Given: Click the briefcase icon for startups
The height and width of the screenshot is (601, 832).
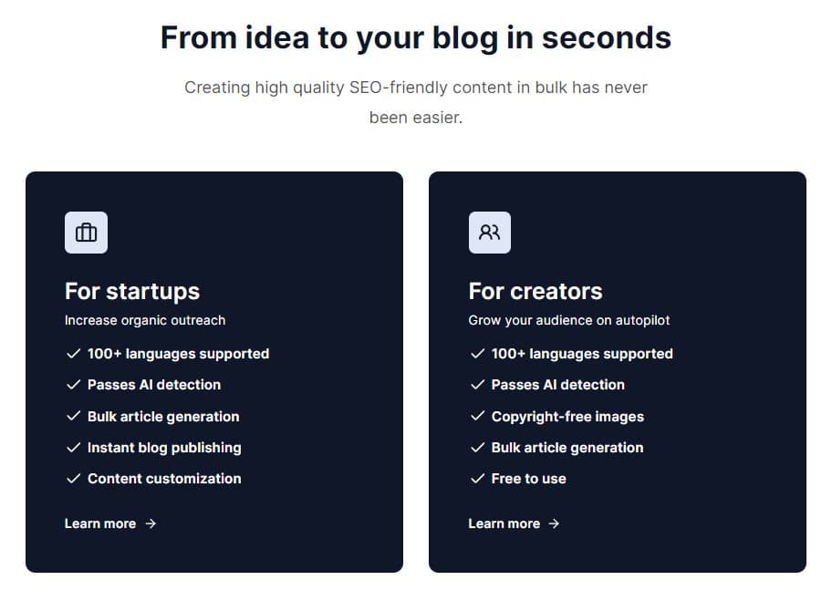Looking at the screenshot, I should [x=86, y=233].
